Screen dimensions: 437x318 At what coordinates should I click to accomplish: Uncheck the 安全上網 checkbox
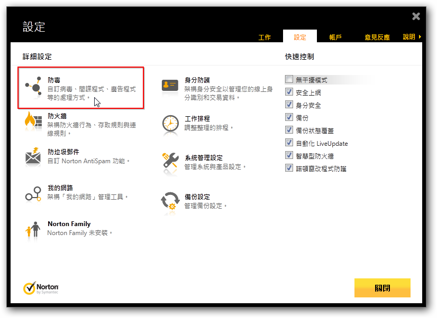point(289,92)
